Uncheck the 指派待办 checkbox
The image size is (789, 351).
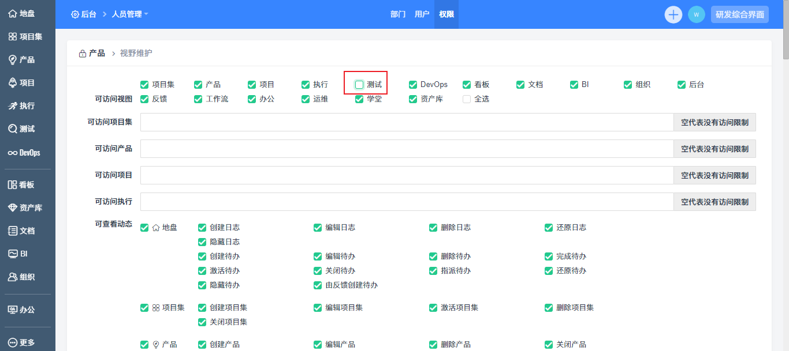click(433, 271)
